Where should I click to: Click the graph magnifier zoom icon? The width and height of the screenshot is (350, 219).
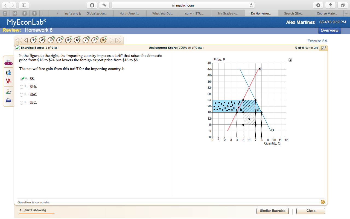pyautogui.click(x=290, y=60)
